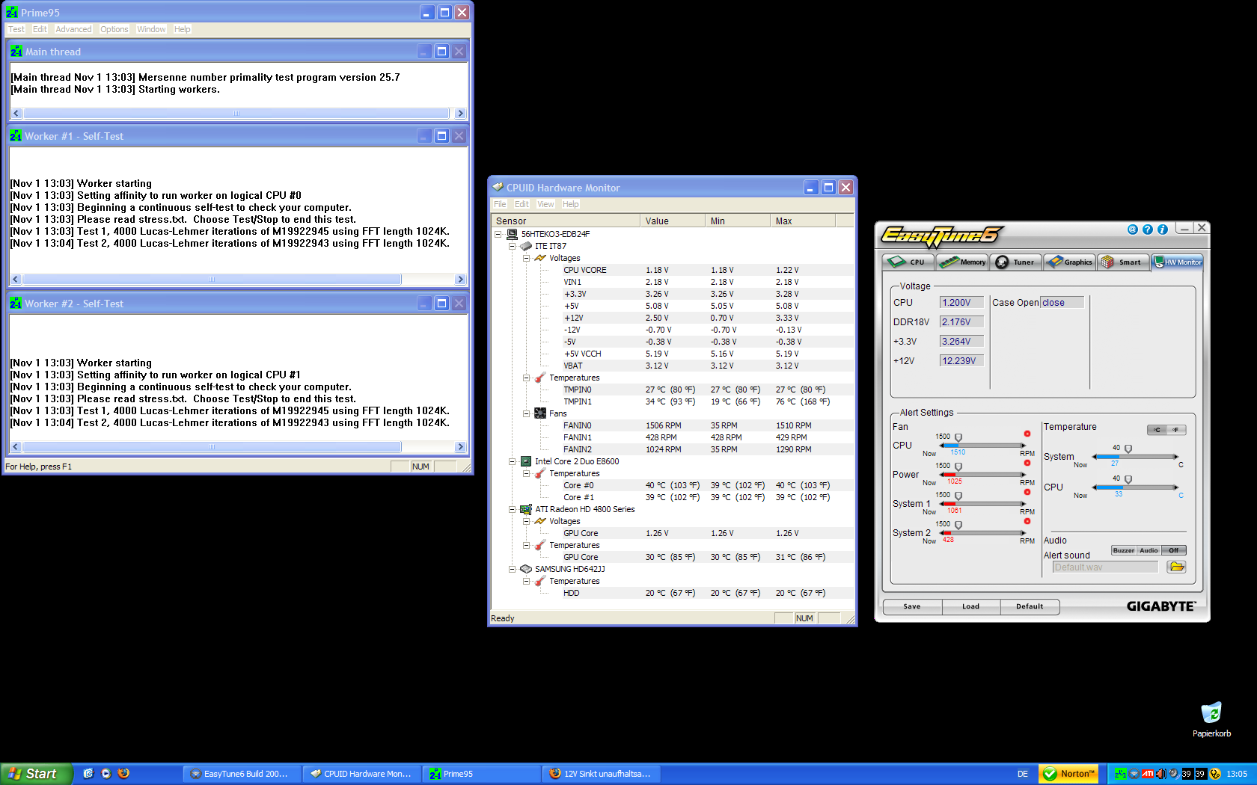Toggle the System 1 fan alert indicator

1027,492
